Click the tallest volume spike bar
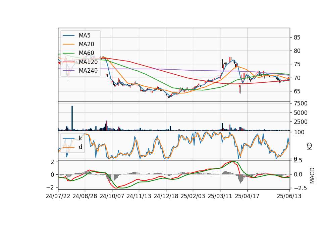The image size is (322, 231). [x=72, y=118]
